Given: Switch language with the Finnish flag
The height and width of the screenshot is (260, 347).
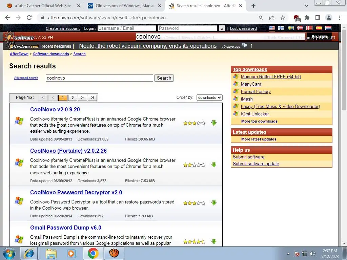Looking at the screenshot, I should coord(281,28).
